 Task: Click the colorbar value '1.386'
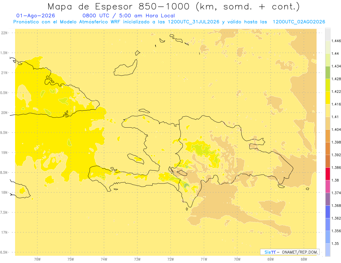[336, 167]
